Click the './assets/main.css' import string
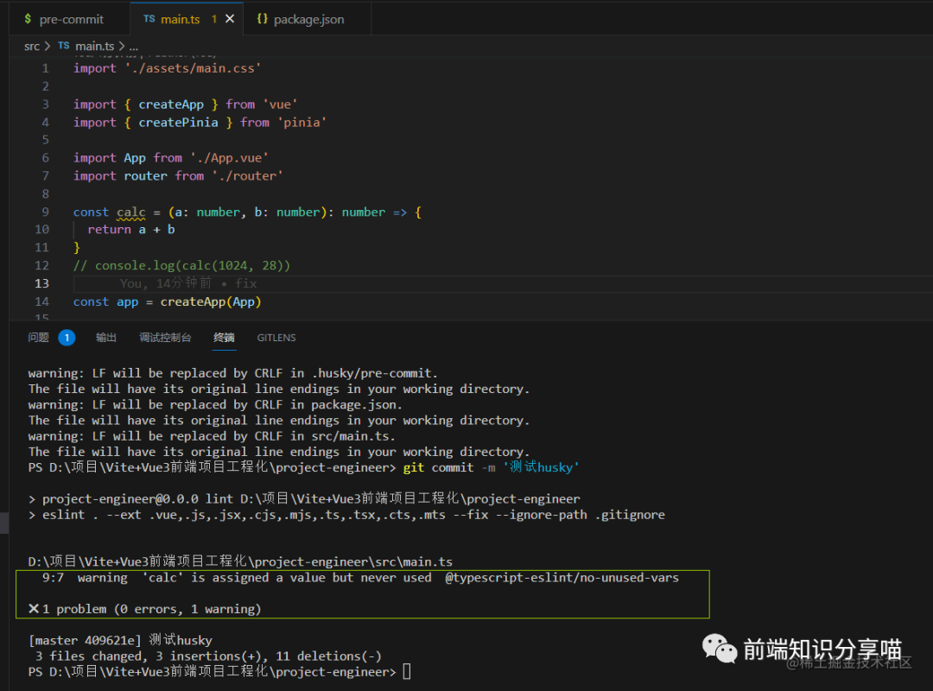This screenshot has height=691, width=933. click(x=193, y=68)
